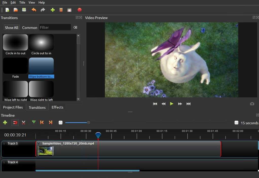This screenshot has height=178, width=259.
Task: Jump to the next marker
Action: [x=50, y=122]
